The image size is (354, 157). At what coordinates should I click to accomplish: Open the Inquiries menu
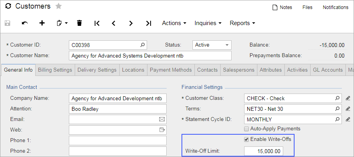[208, 23]
